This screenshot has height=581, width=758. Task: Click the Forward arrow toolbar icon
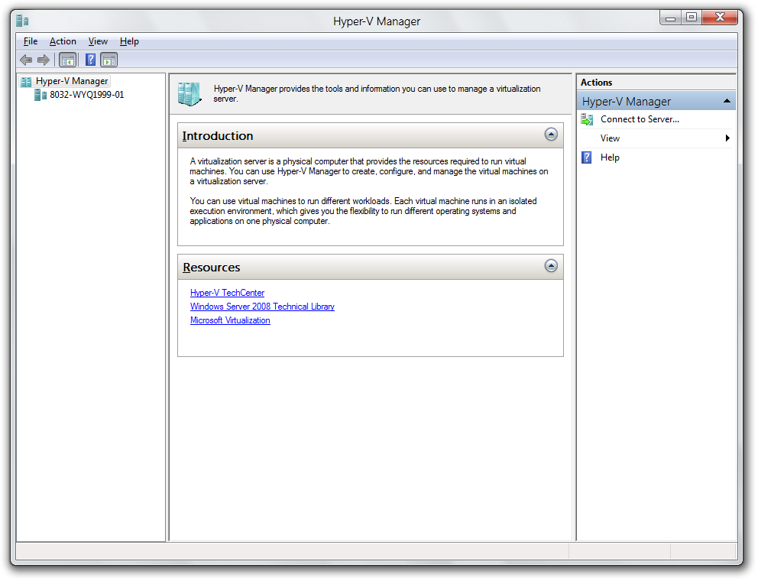tap(44, 60)
